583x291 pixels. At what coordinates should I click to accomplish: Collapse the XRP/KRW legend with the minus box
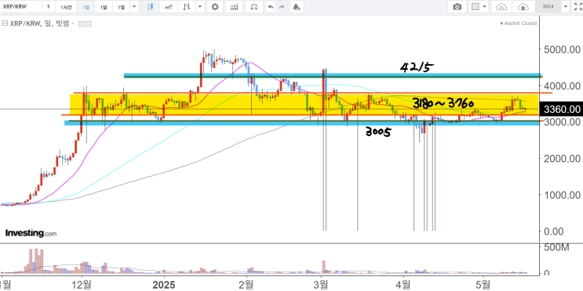[x=5, y=23]
